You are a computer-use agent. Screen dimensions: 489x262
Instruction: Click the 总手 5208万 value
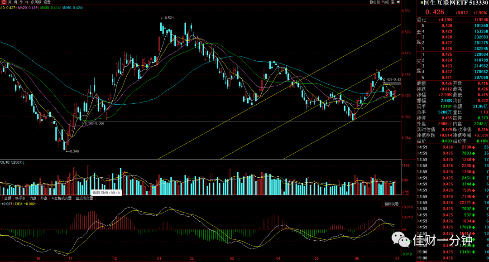445,112
